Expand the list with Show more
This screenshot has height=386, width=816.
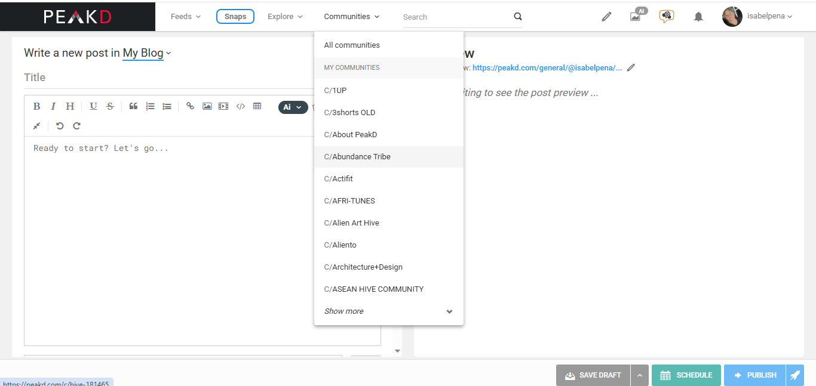tap(388, 311)
